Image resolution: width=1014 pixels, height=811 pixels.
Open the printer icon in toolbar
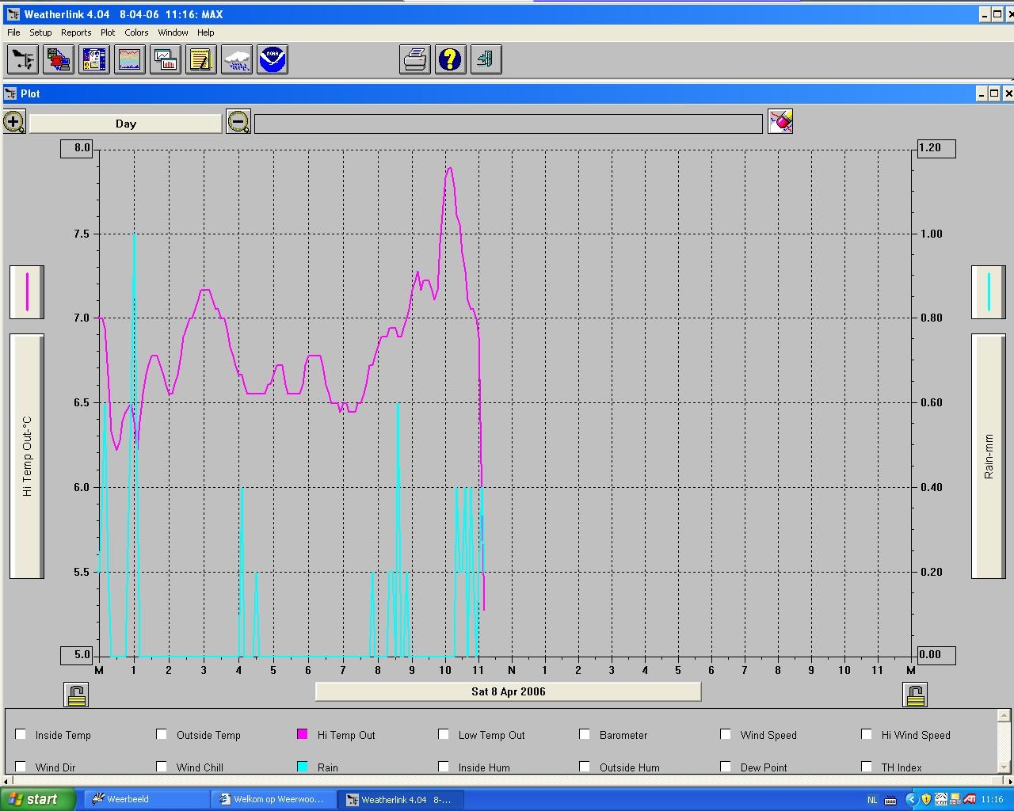(415, 59)
